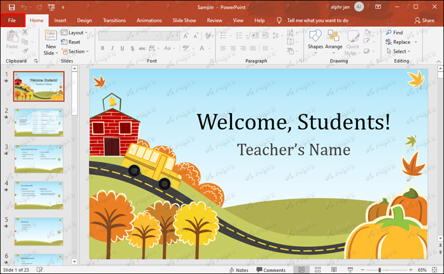Enable Normal view in status bar

[301, 270]
